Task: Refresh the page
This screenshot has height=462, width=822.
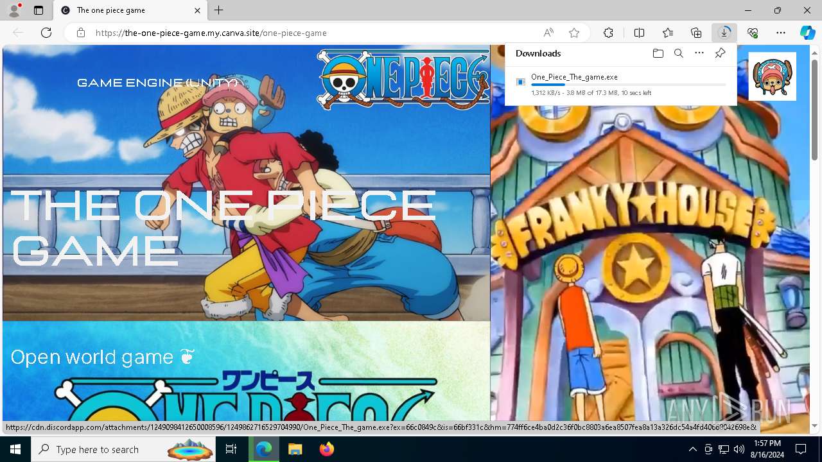Action: (46, 33)
